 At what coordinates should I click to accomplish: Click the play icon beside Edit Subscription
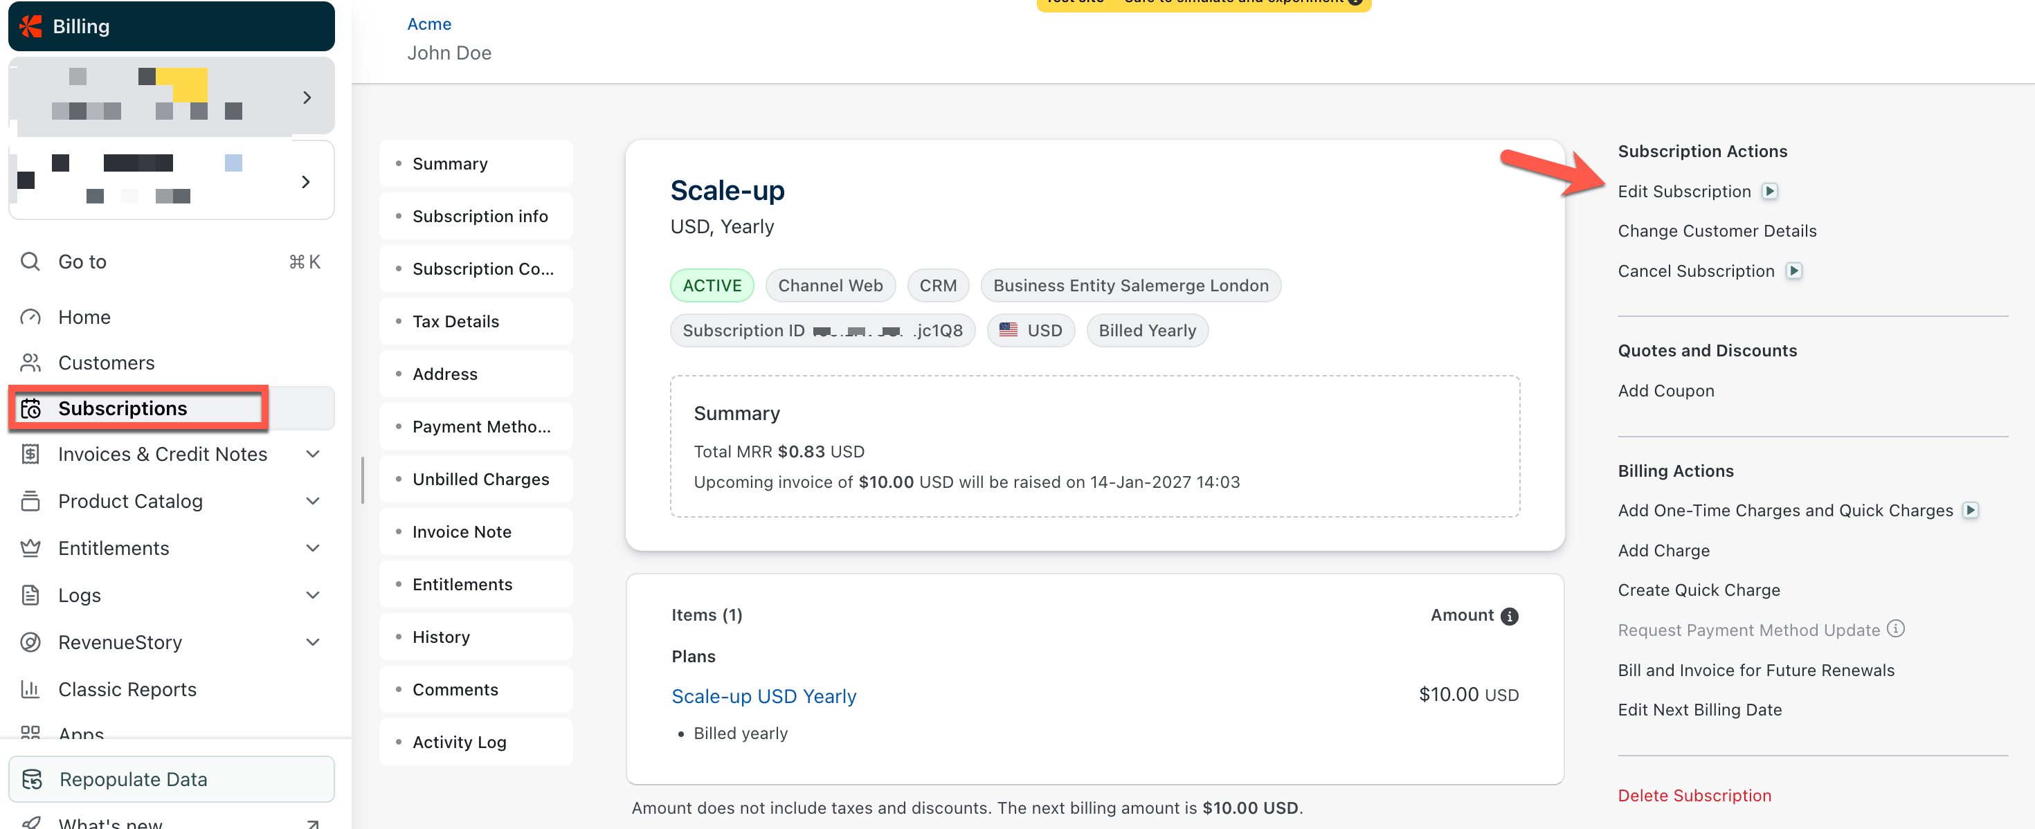click(1770, 191)
